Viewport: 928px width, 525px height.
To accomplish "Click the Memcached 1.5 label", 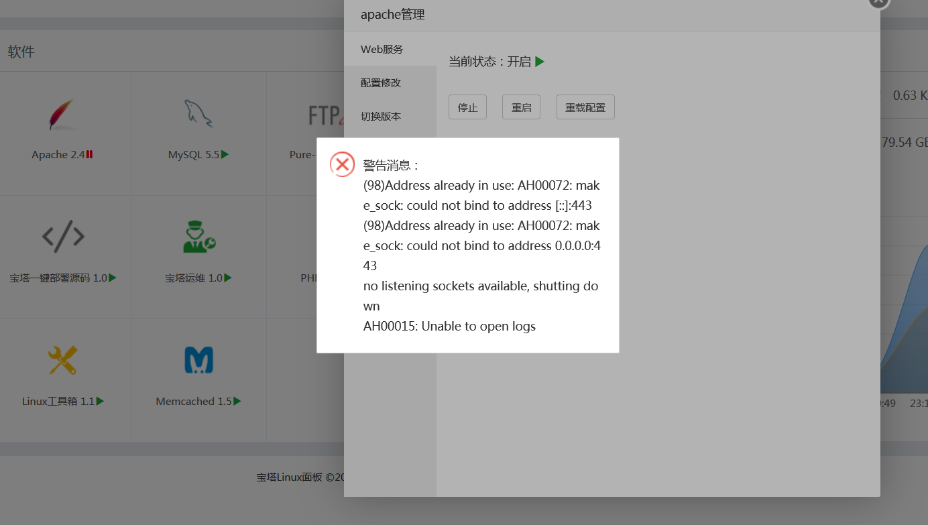I will (194, 402).
